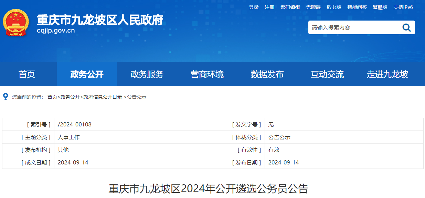This screenshot has width=425, height=198.
Task: Click the 发文字号 label
Action: 246,124
